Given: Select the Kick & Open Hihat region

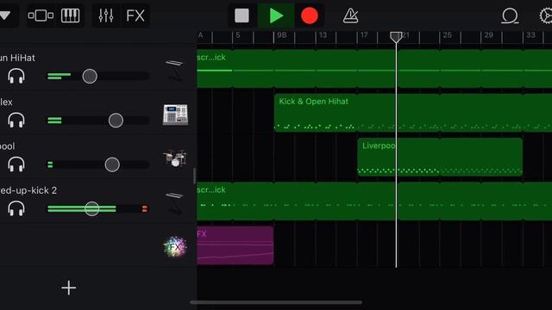Looking at the screenshot, I should 413,113.
